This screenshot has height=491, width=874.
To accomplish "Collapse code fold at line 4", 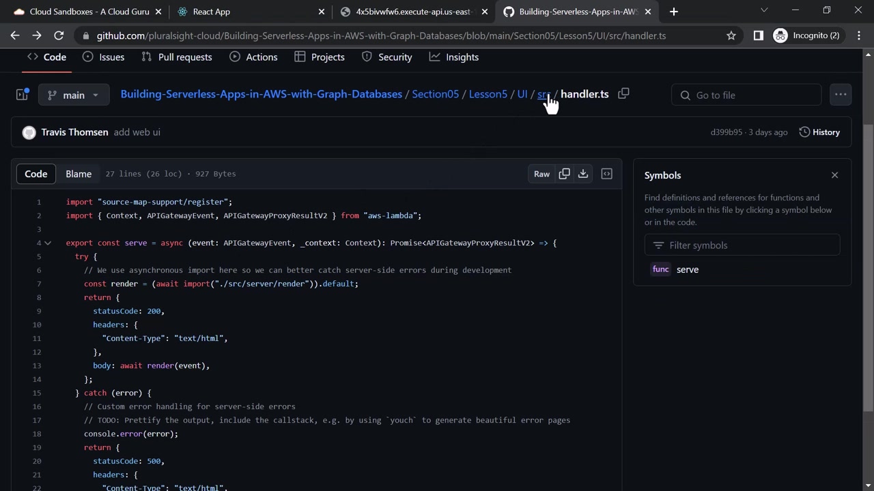I will [48, 243].
